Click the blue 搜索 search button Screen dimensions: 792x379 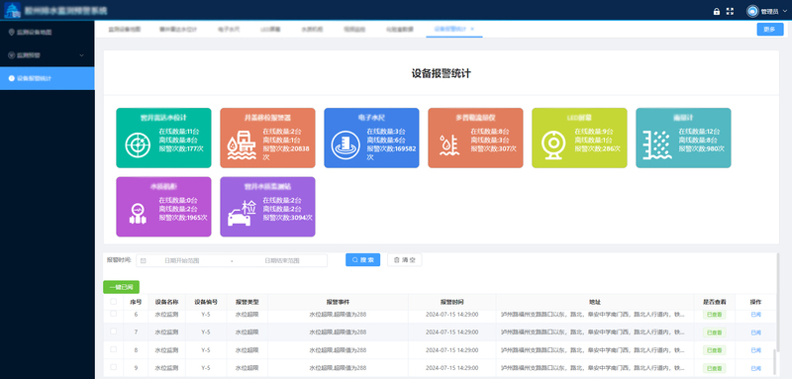point(362,260)
